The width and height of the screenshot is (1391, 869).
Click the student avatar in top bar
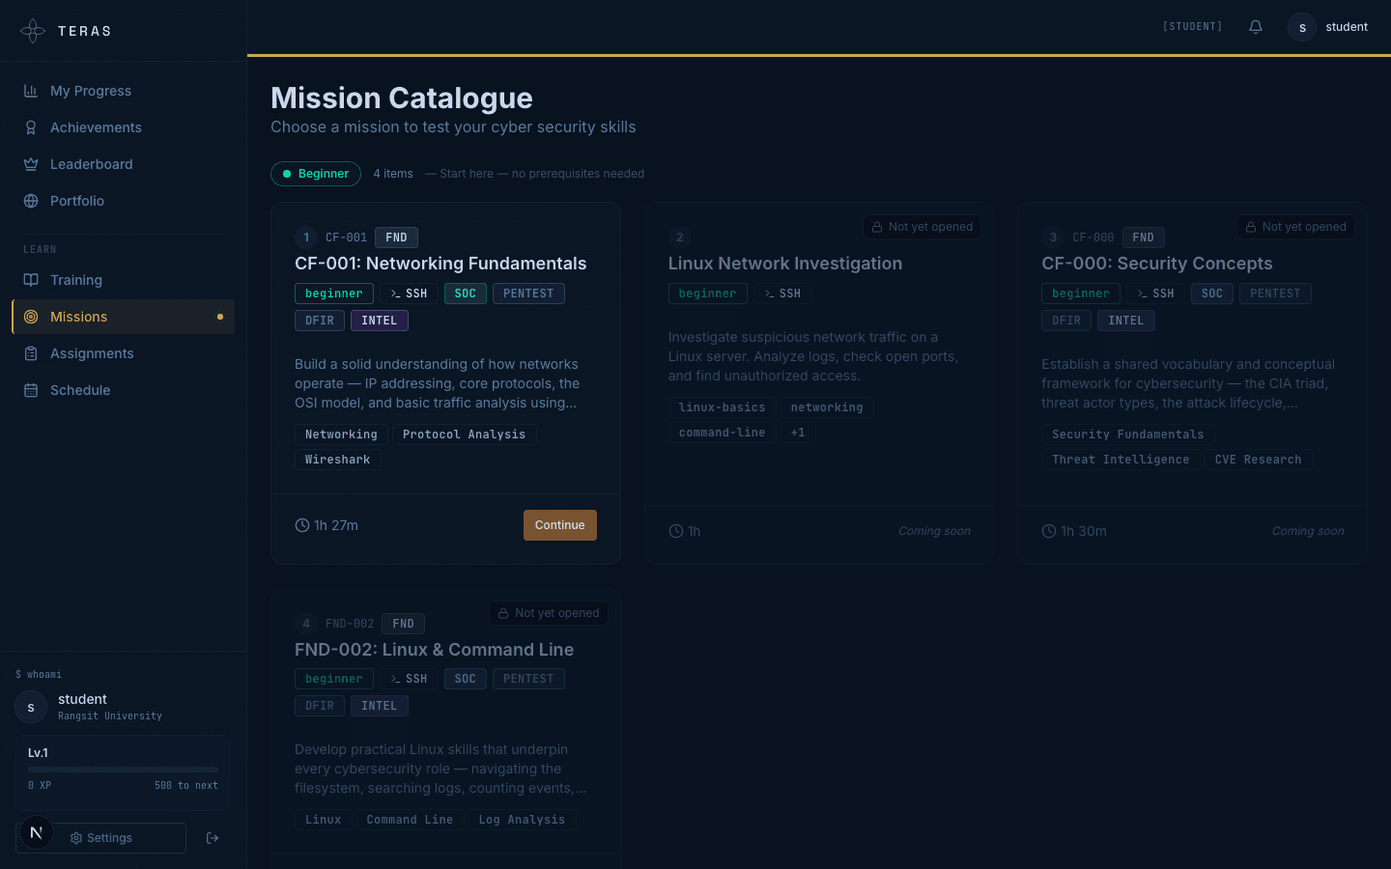[x=1302, y=27]
